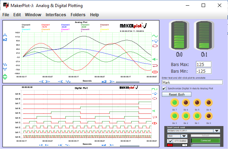Toggle the Bit 1 LED indicator
Viewport: 228px width, 149px height.
197,116
